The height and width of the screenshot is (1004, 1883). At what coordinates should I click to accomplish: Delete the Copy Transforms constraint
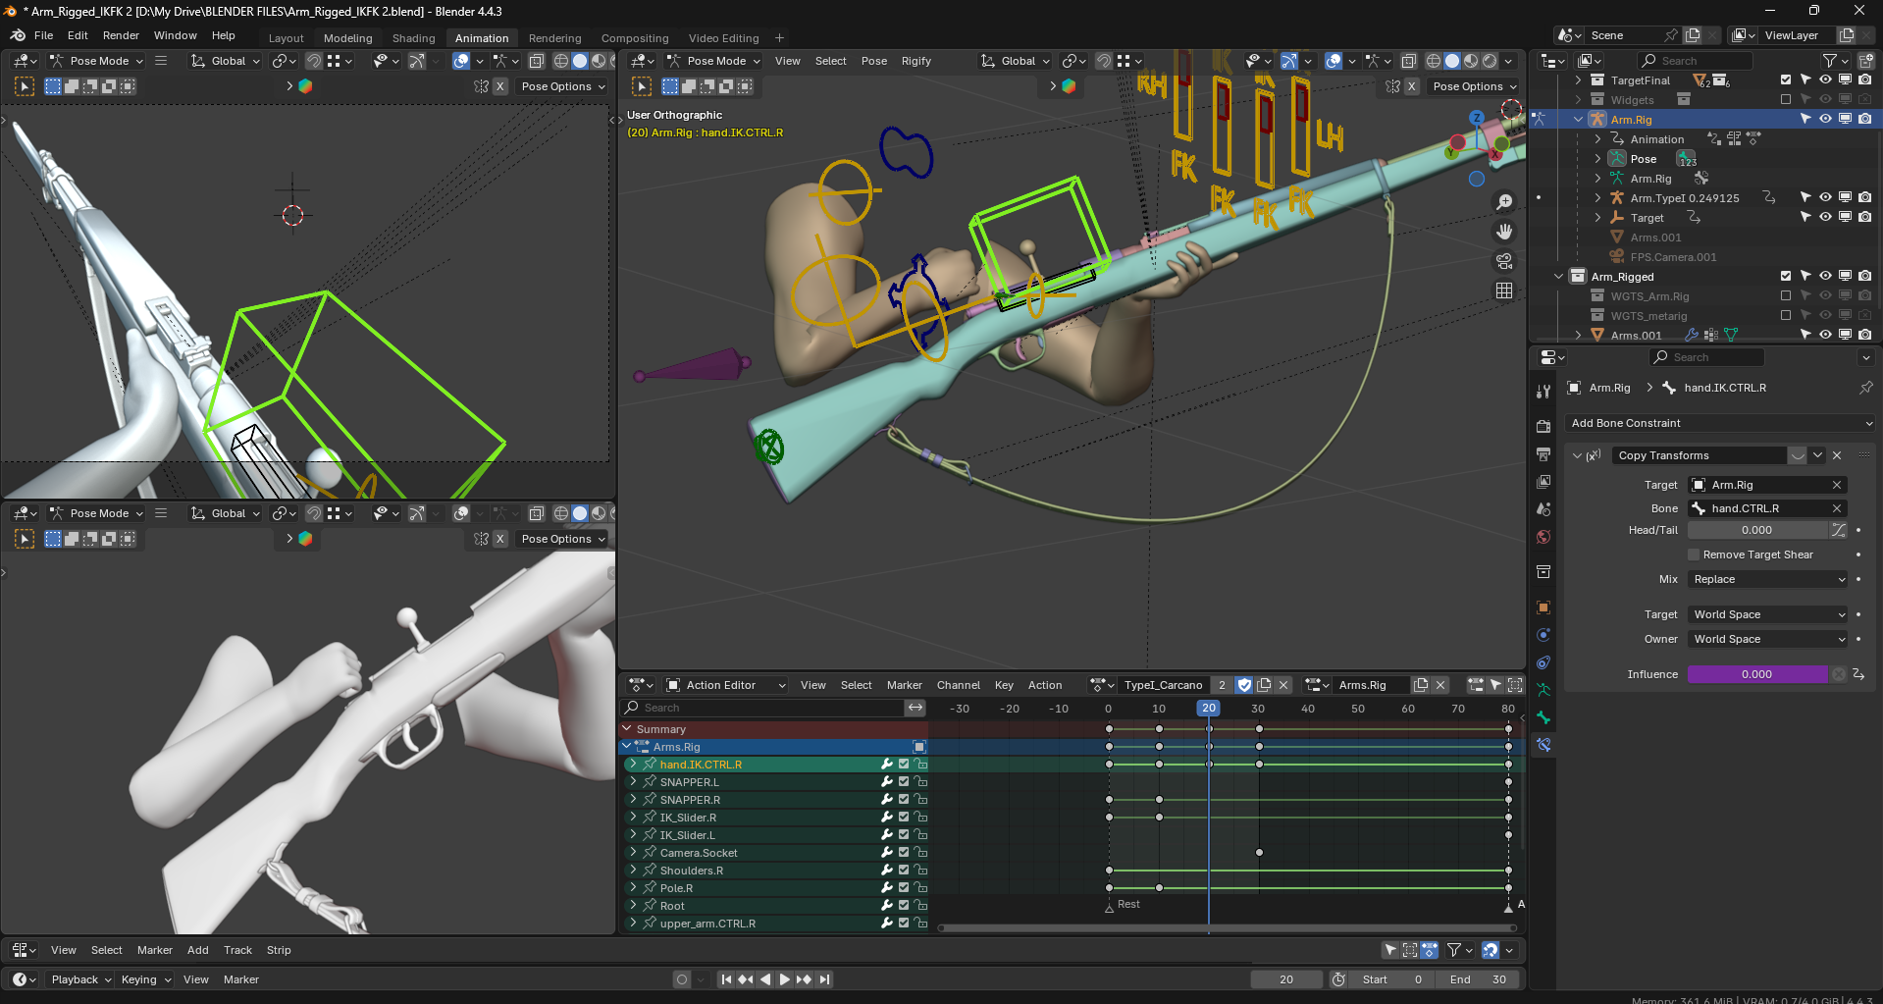pos(1837,455)
